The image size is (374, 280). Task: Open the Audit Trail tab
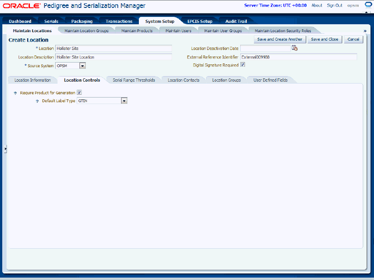click(x=236, y=21)
